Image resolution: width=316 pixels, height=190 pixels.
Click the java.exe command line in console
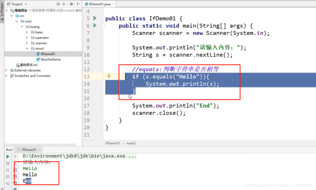pyautogui.click(x=79, y=156)
